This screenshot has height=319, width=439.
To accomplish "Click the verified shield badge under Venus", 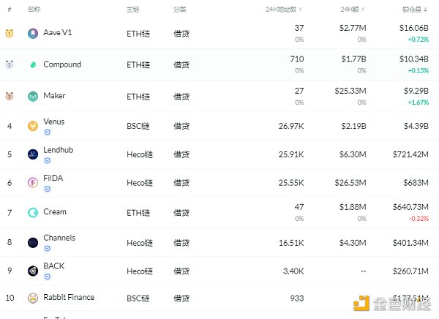I will [48, 132].
